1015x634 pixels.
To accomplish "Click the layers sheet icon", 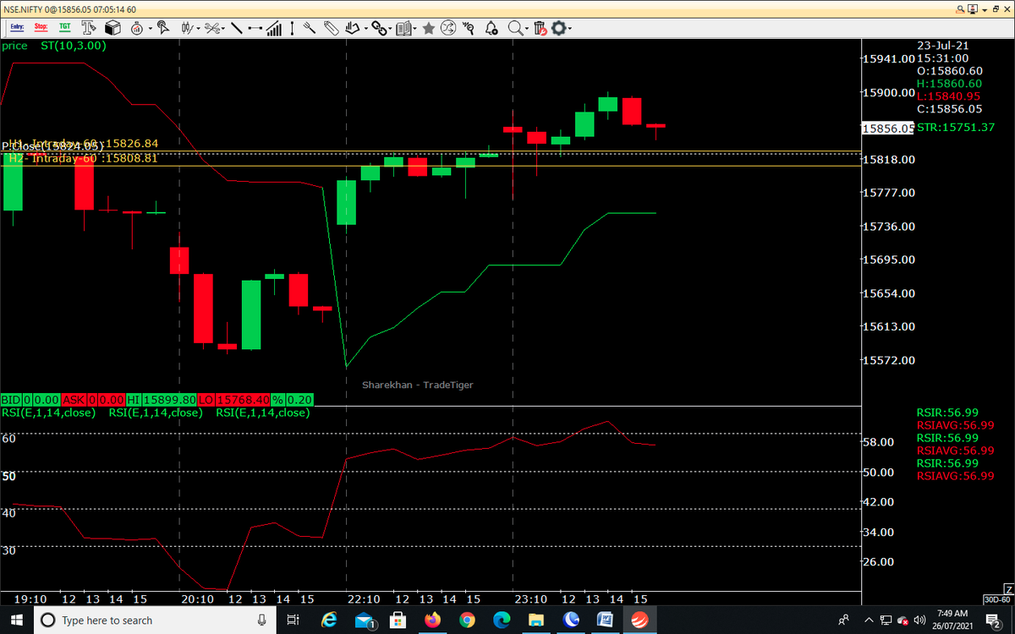I will [x=353, y=28].
